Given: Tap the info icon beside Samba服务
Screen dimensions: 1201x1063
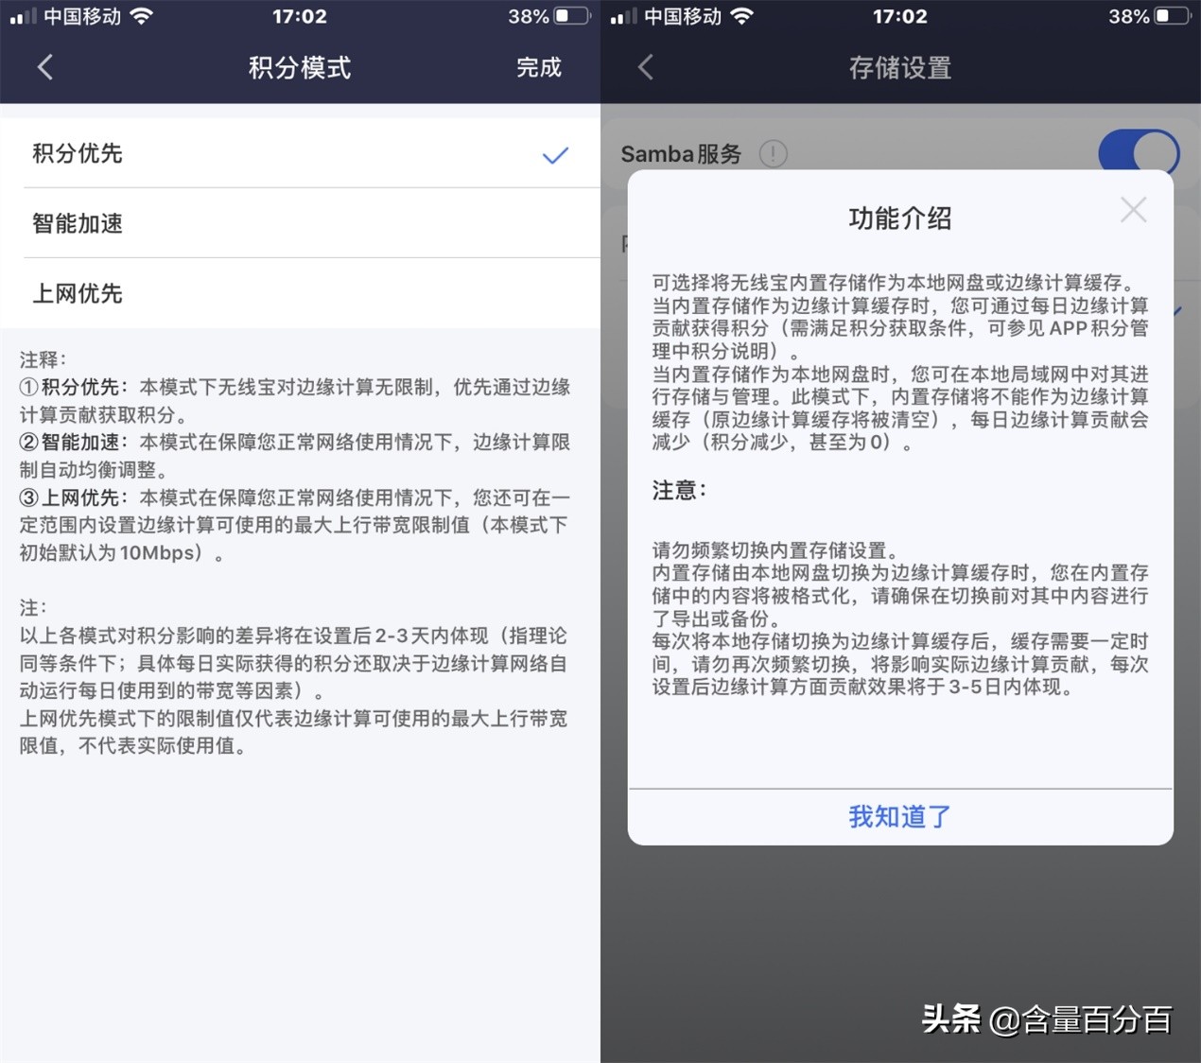Looking at the screenshot, I should 773,153.
